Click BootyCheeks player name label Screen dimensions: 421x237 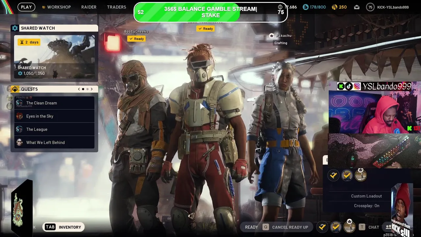pos(136,32)
